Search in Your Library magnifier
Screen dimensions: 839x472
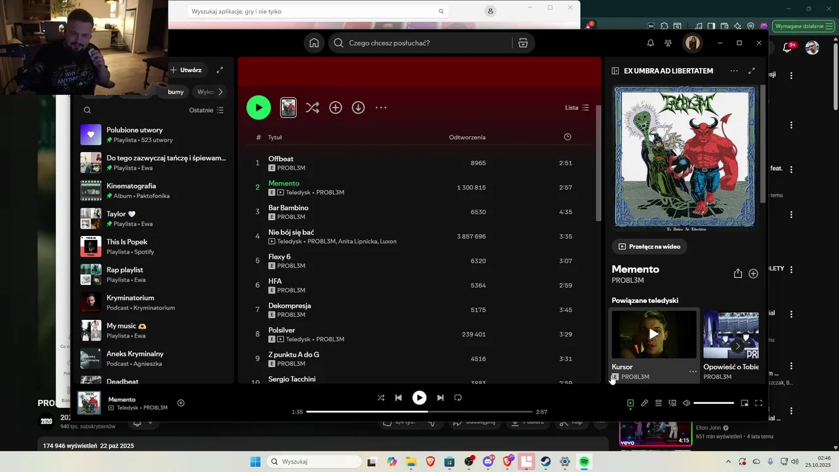[x=87, y=110]
